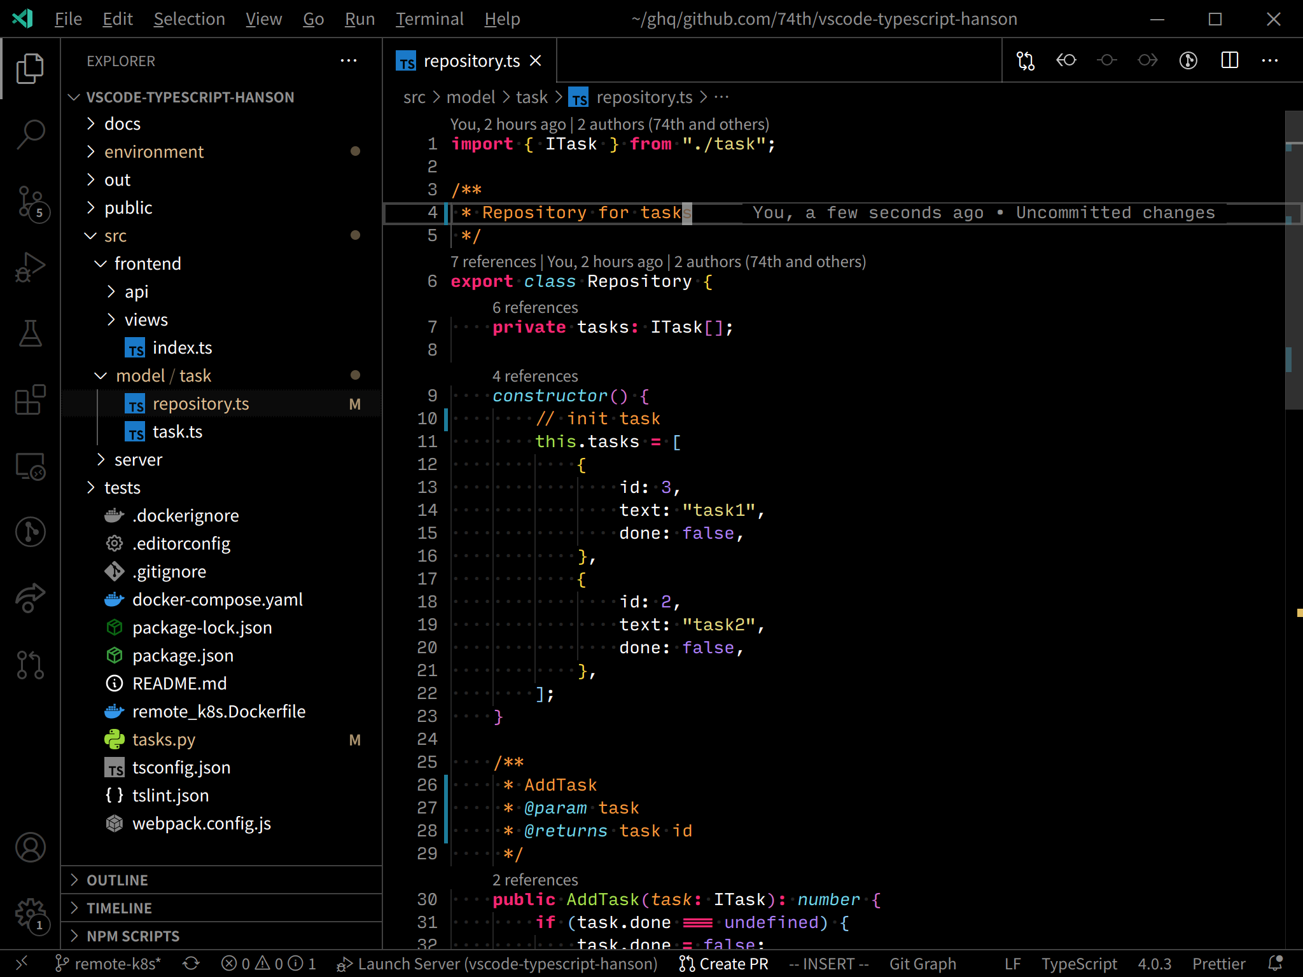The width and height of the screenshot is (1303, 977).
Task: Click the remote-k8s branch indicator
Action: [109, 964]
